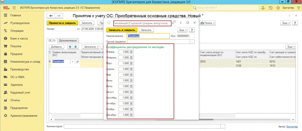Open Производство section
The width and height of the screenshot is (302, 131).
point(20,69)
